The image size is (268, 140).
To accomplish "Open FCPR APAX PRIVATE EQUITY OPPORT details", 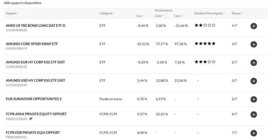I will coord(36,114).
